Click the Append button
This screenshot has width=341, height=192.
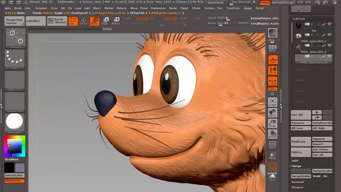pyautogui.click(x=322, y=139)
